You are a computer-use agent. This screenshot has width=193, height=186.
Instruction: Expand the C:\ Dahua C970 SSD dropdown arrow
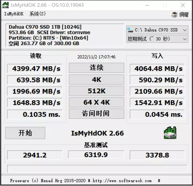(x=185, y=30)
